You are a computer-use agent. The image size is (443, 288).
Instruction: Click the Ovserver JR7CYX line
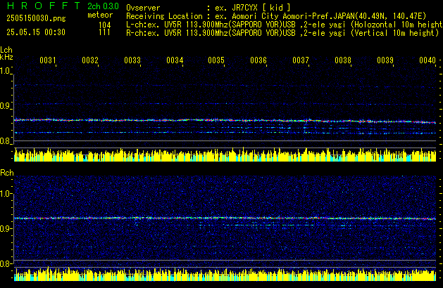tap(208, 8)
